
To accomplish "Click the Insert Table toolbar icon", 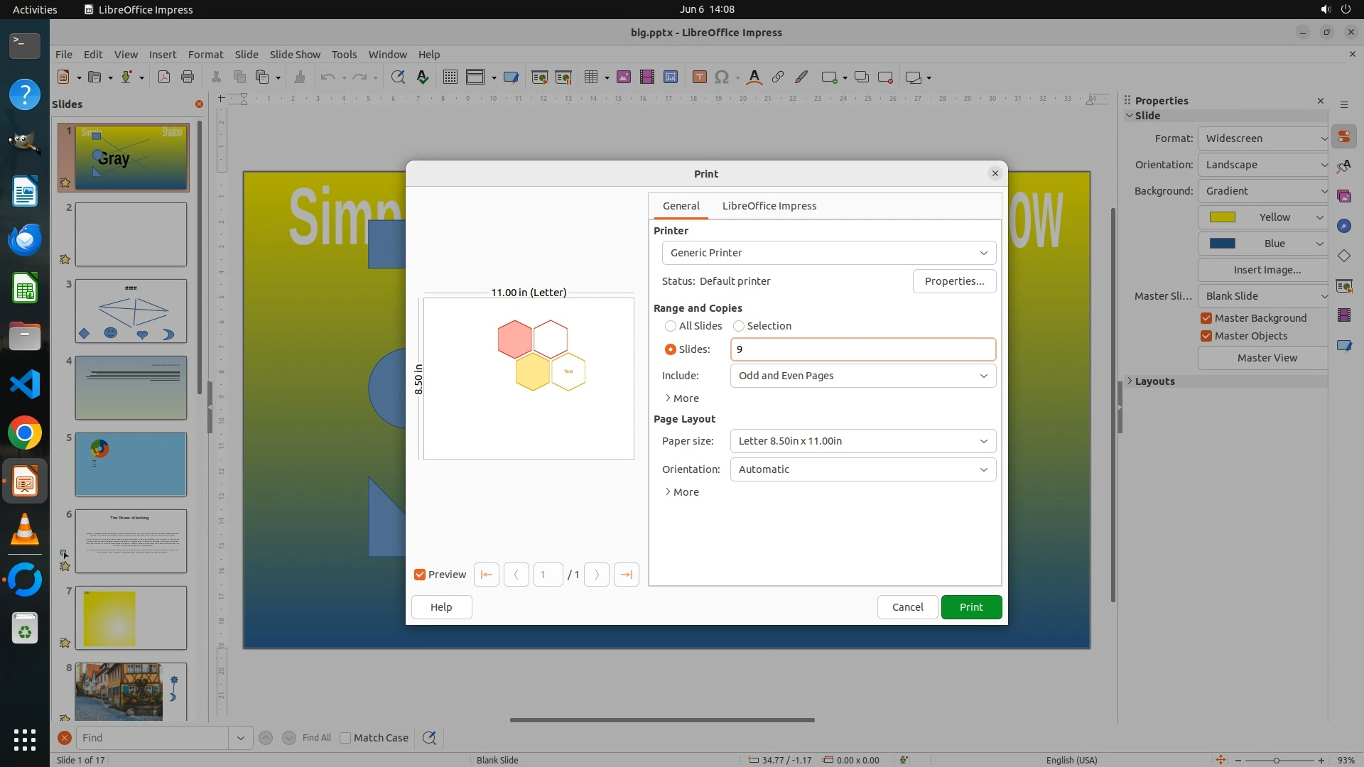I will (590, 77).
